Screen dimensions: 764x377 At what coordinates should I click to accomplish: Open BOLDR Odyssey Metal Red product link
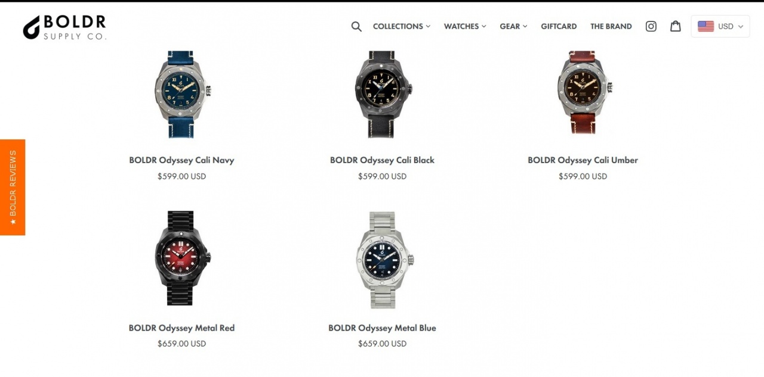pos(181,328)
